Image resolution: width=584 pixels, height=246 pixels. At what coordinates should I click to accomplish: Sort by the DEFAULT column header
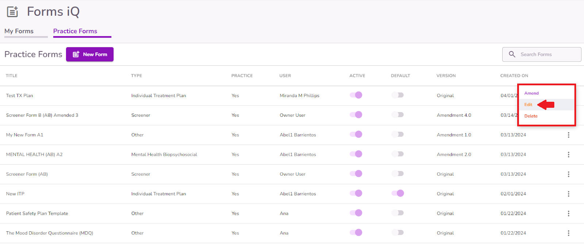coord(400,76)
